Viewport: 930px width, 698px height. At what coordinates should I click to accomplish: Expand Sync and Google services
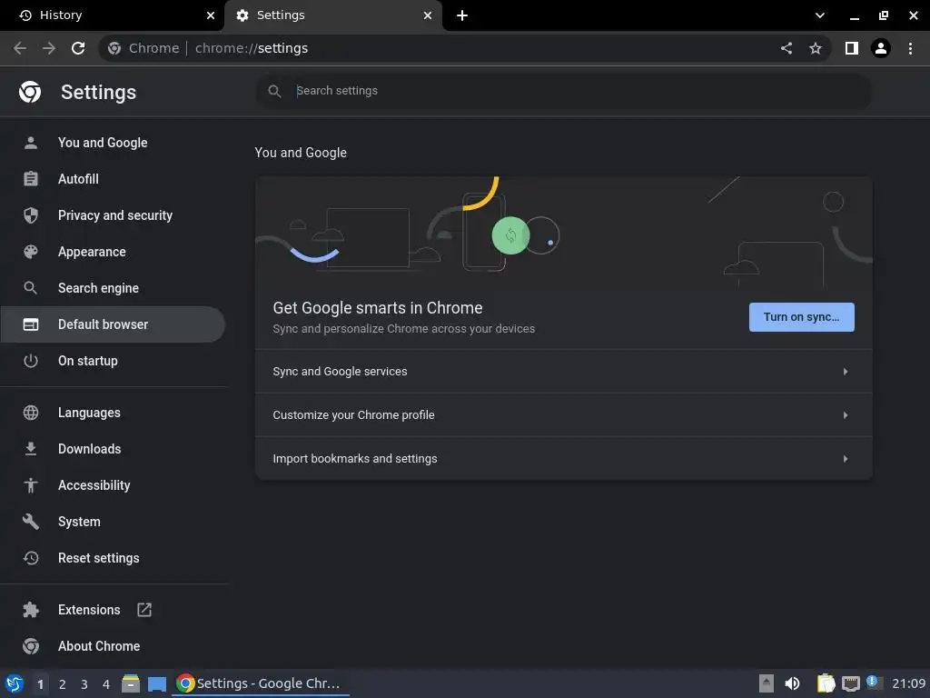pyautogui.click(x=563, y=372)
